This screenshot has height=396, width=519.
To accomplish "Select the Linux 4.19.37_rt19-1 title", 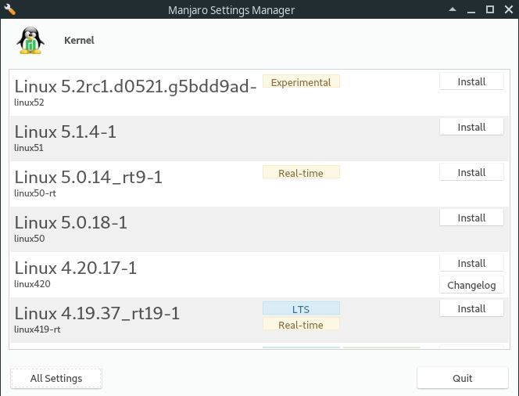I will coord(97,314).
